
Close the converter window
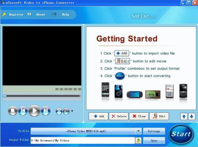click(195, 3)
